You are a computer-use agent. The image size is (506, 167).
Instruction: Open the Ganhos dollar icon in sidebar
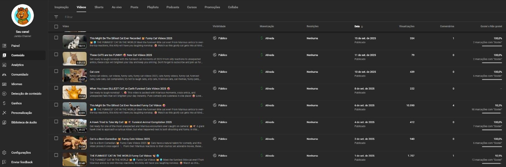4,103
